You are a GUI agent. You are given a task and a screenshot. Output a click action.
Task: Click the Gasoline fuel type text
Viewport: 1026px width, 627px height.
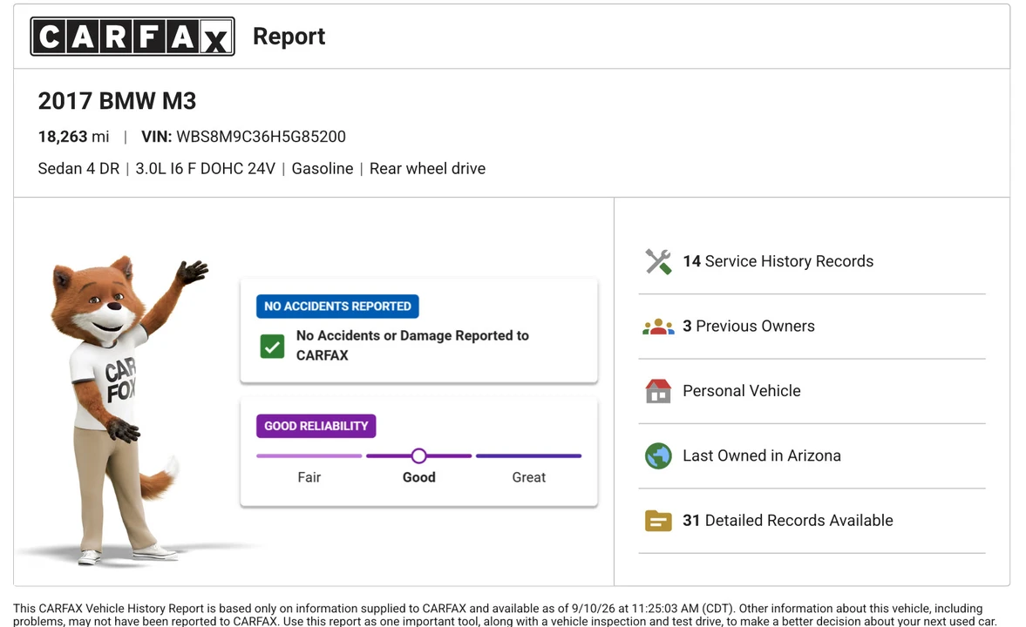pos(323,169)
